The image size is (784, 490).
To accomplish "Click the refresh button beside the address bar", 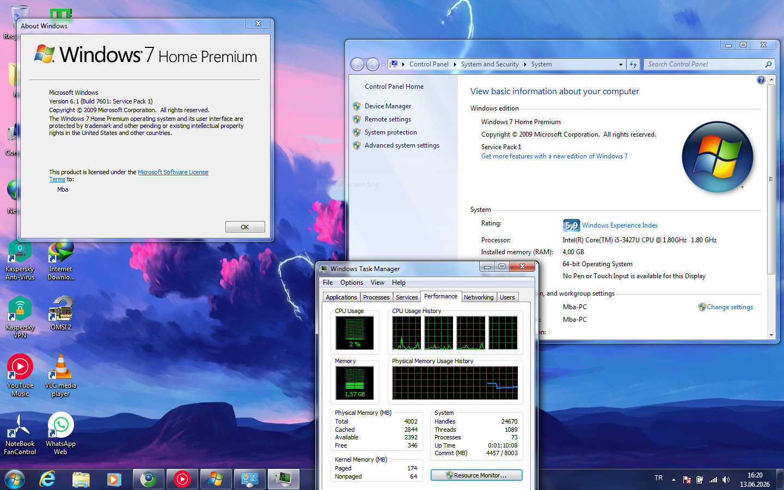I will click(633, 64).
